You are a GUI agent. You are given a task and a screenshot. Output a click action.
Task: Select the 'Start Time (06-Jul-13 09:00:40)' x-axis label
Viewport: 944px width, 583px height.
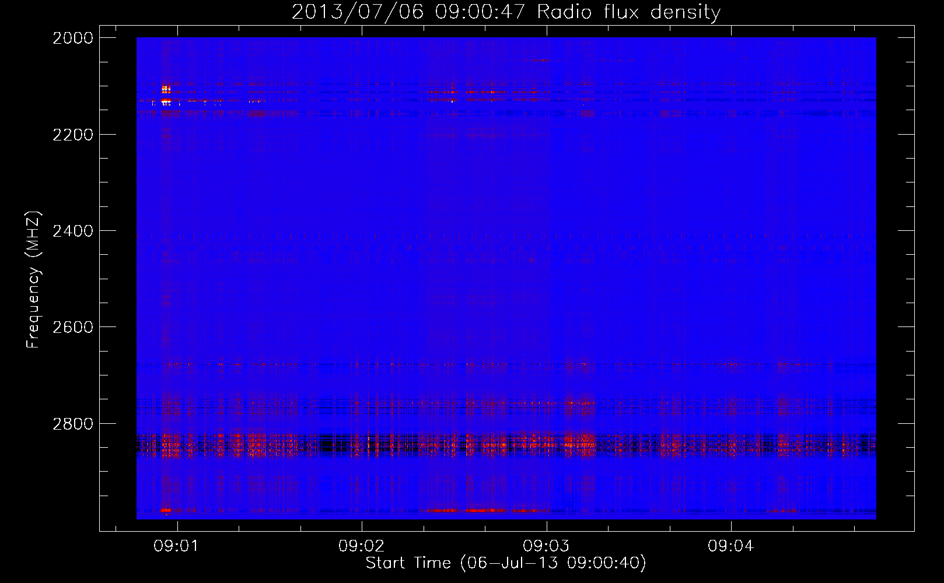click(506, 563)
